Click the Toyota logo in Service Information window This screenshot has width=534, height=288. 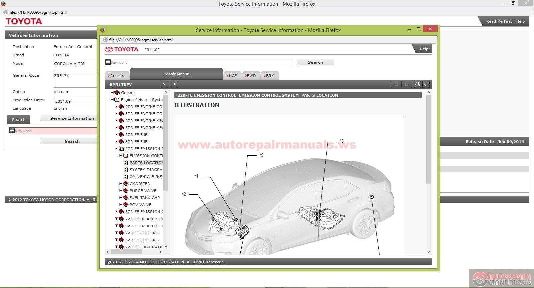coord(121,49)
